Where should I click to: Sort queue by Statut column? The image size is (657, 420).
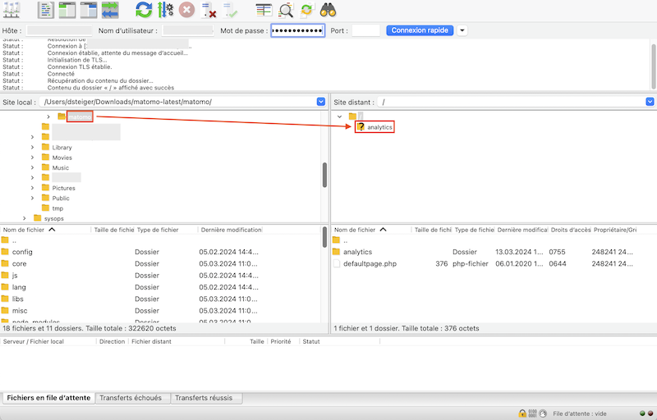point(311,341)
